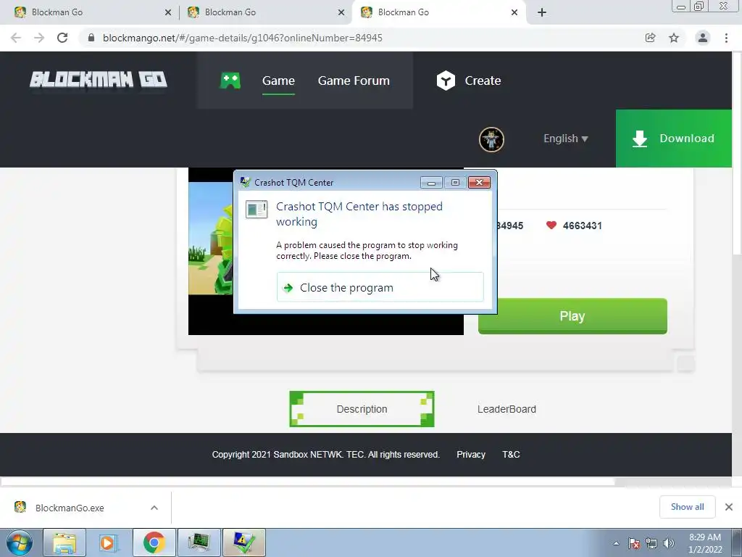This screenshot has width=742, height=557.
Task: Open the Game Forum nav tab
Action: (354, 81)
